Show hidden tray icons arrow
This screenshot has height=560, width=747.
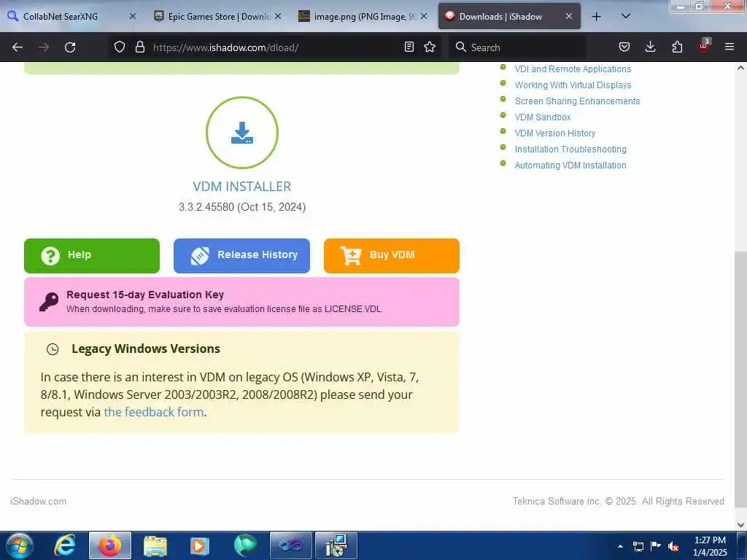coord(620,547)
